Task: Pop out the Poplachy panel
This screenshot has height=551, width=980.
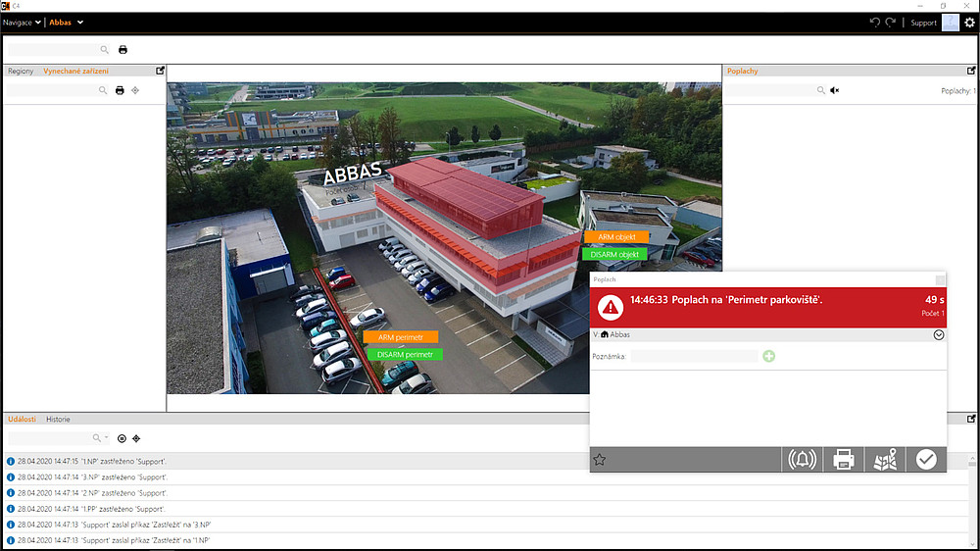Action: coord(971,71)
